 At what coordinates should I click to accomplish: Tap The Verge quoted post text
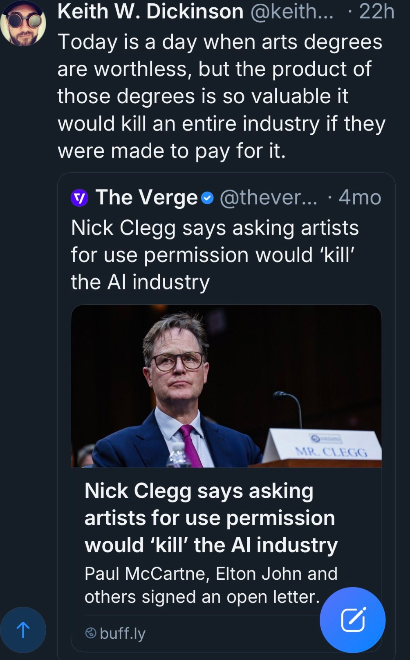tap(215, 255)
